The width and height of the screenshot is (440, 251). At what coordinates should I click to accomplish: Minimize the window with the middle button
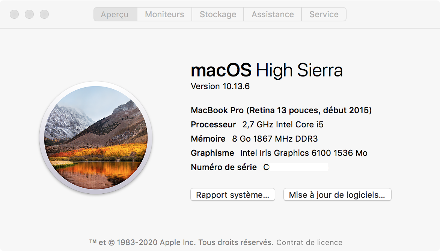pyautogui.click(x=29, y=15)
